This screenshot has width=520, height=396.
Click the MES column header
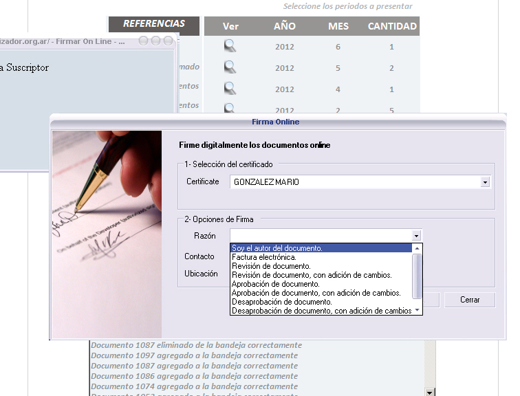pos(338,27)
